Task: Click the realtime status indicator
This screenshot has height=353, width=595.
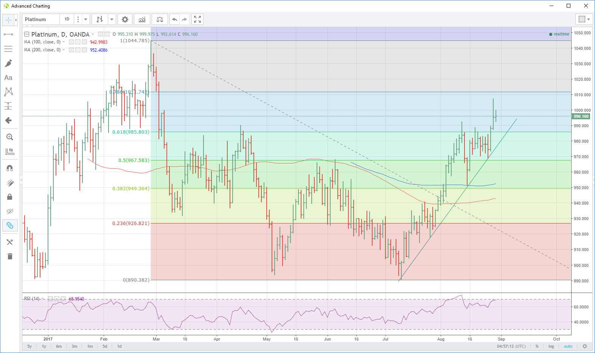Action: 559,34
